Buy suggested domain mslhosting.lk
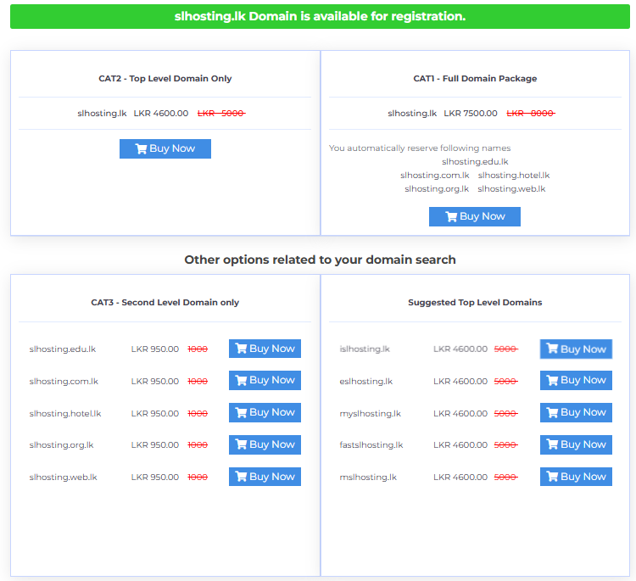 pyautogui.click(x=576, y=477)
